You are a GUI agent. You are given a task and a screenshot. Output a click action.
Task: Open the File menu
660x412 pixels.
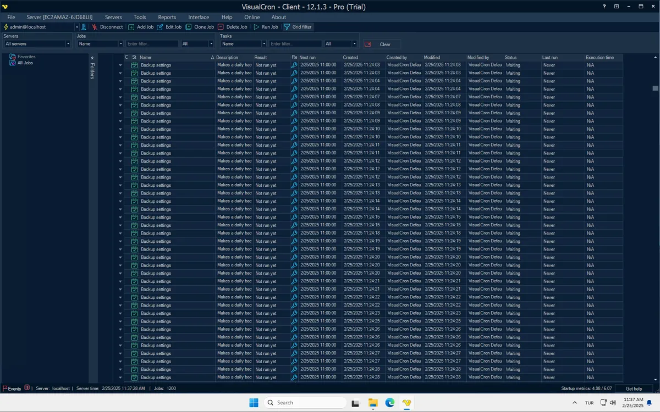11,17
